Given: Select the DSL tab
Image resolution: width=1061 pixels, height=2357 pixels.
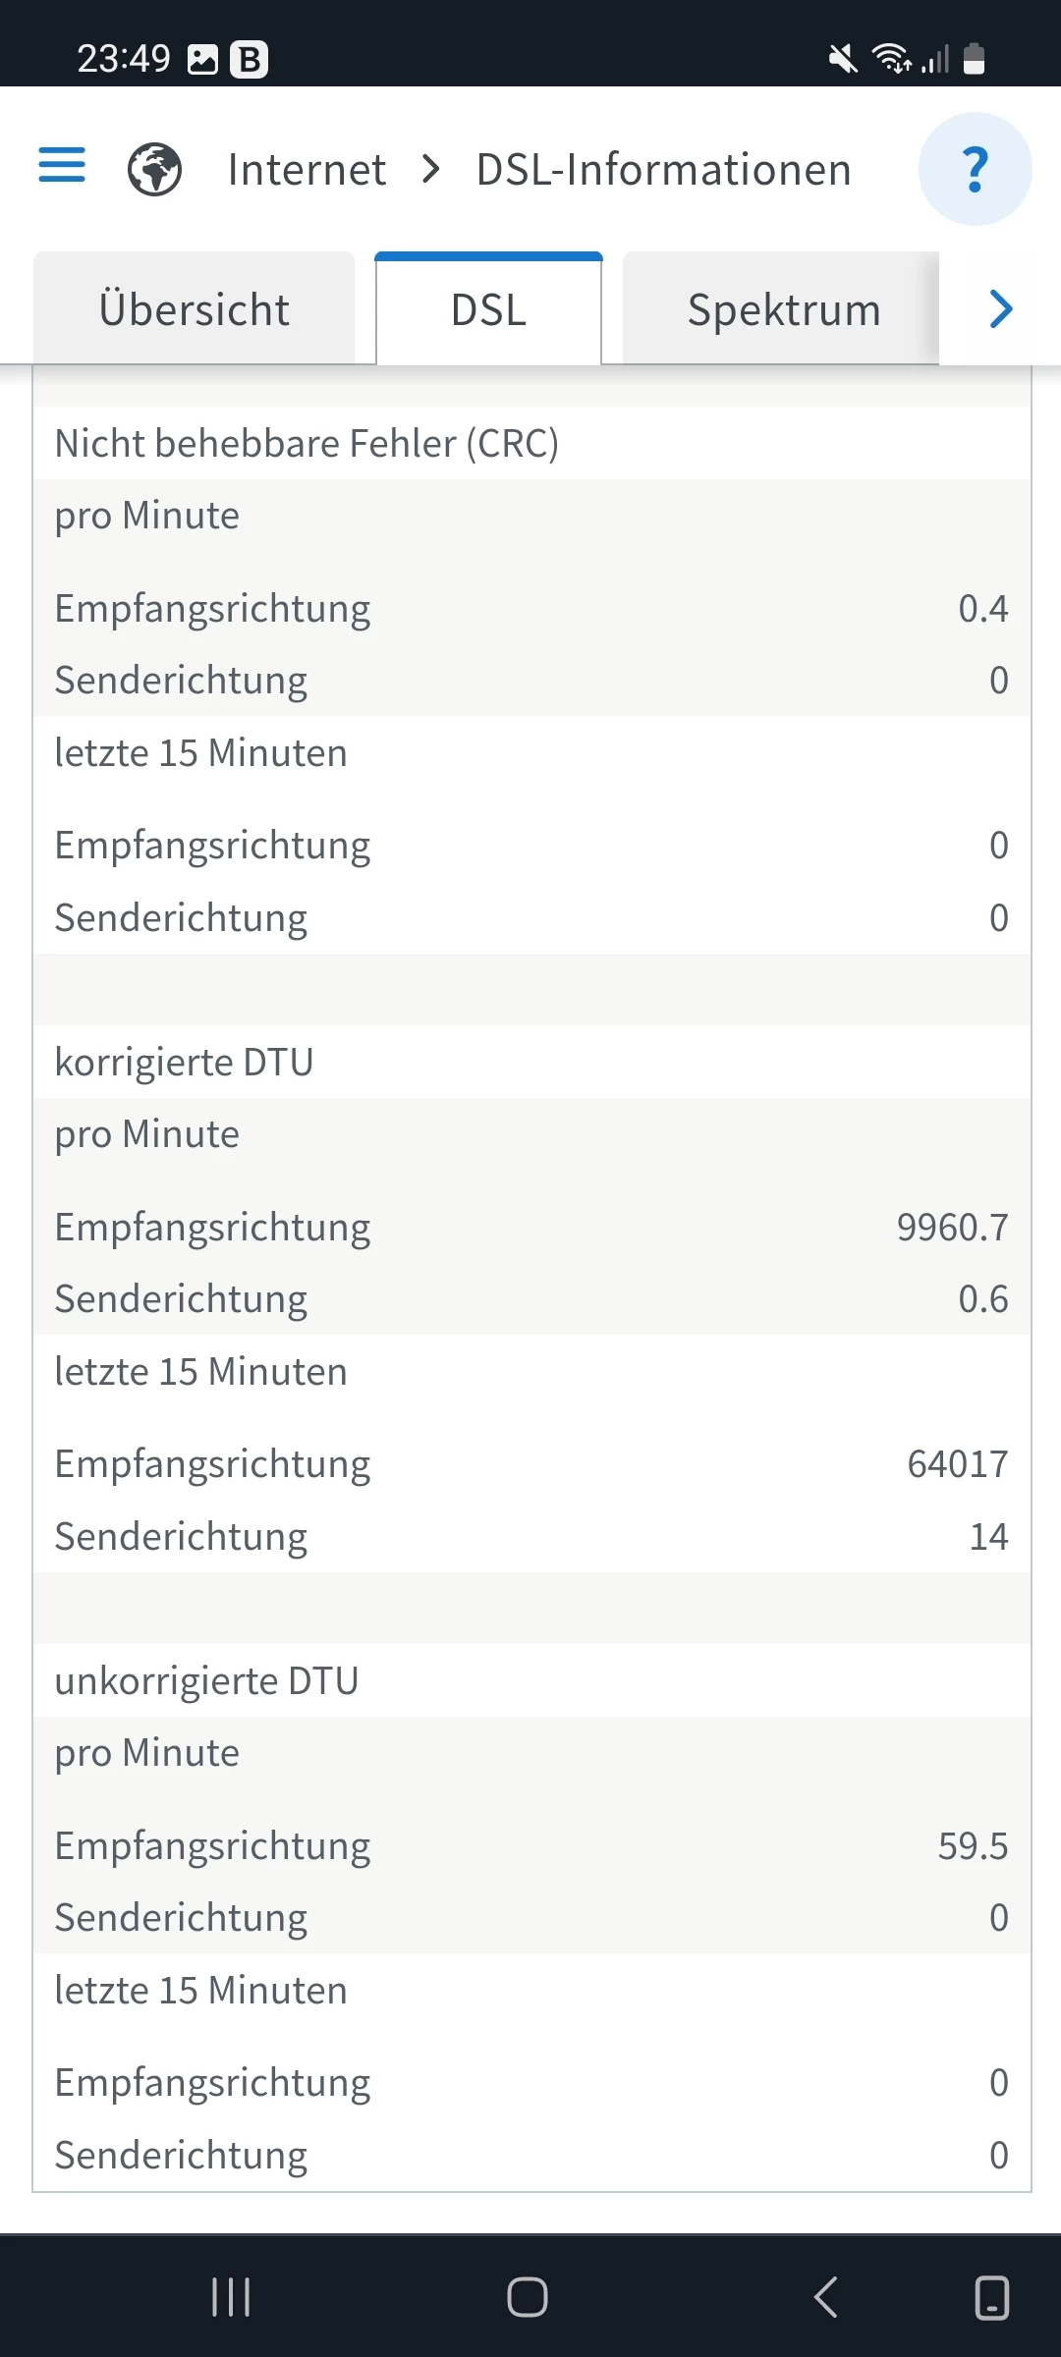Looking at the screenshot, I should (488, 310).
